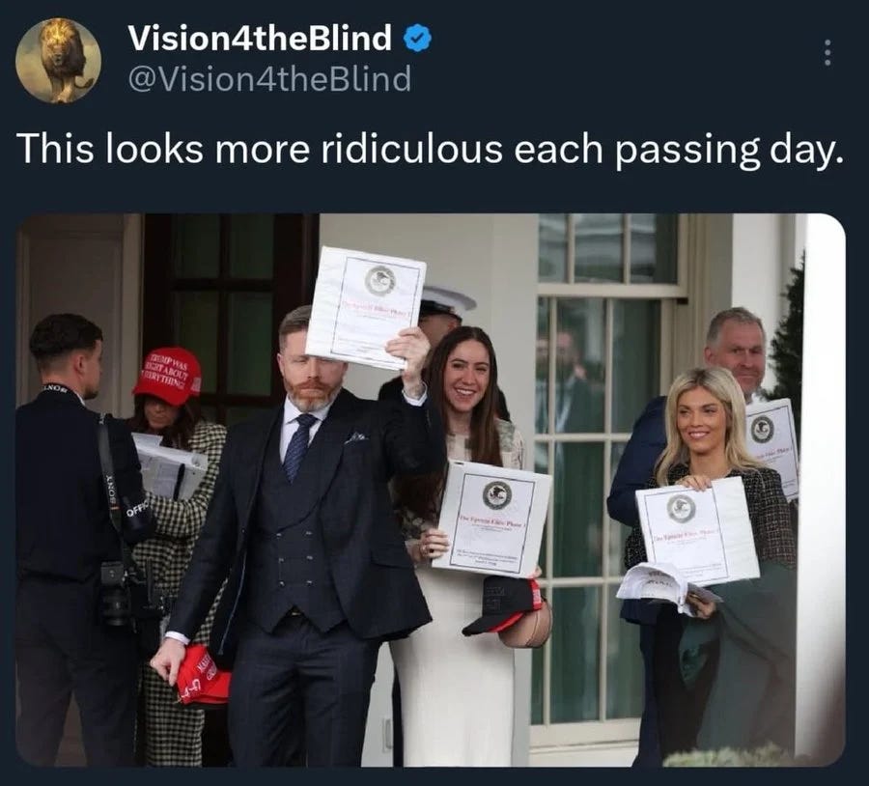Open the lion profile avatar
The width and height of the screenshot is (869, 786).
pos(58,61)
